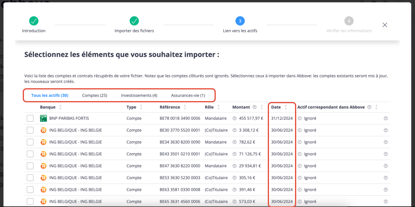Sort the table by Banque column
This screenshot has width=415, height=207.
tap(61, 107)
